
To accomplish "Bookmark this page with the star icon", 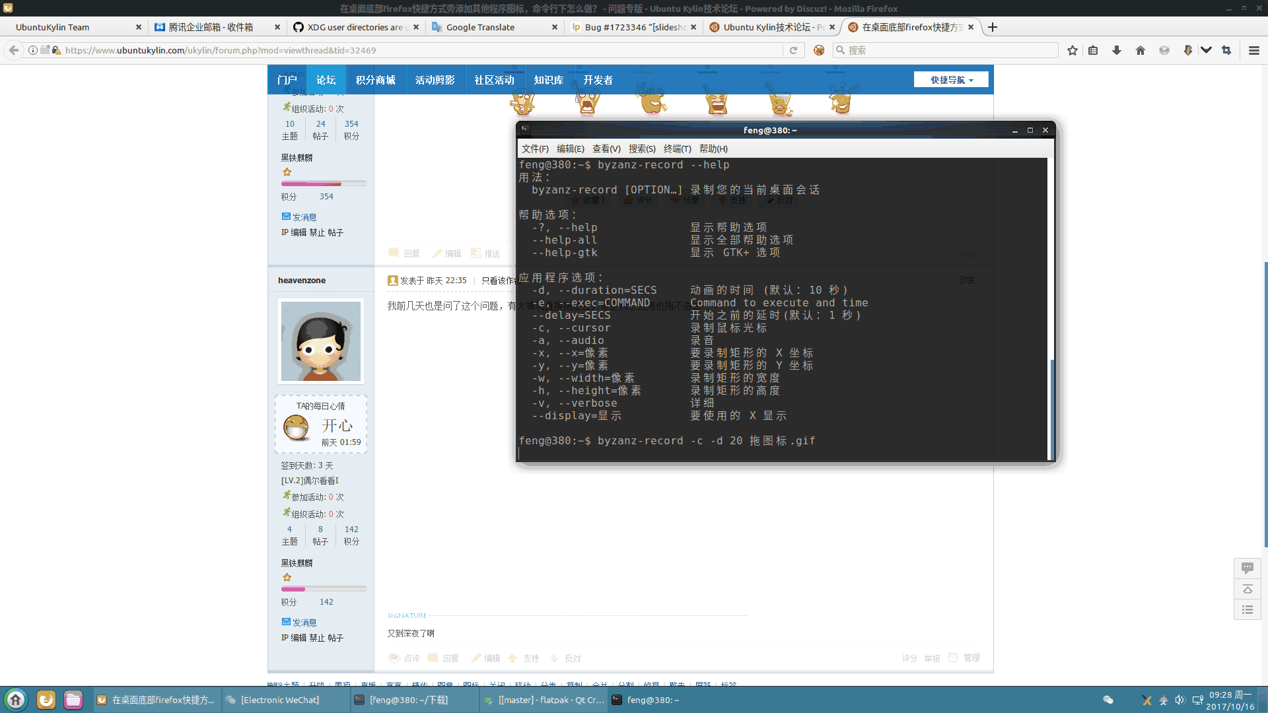I will click(x=1073, y=50).
